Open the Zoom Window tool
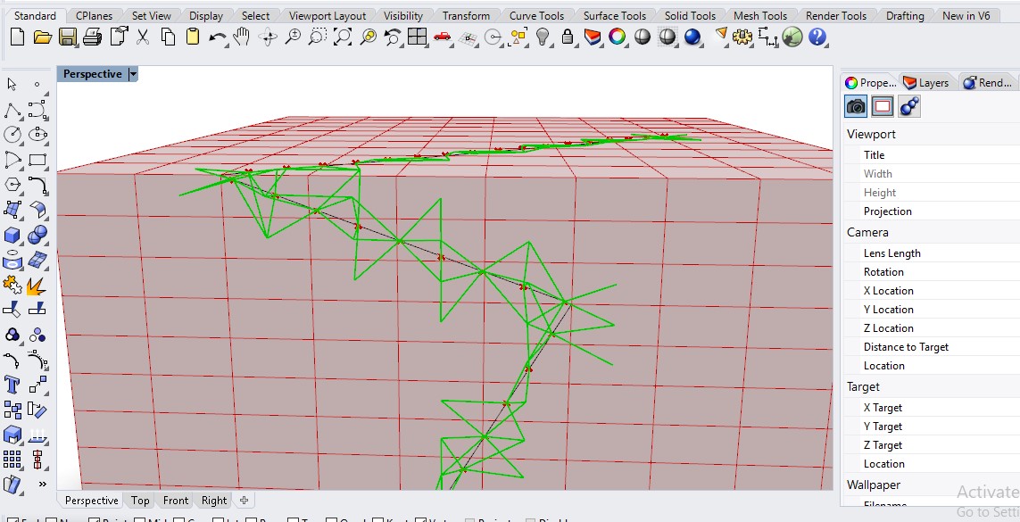Screen dimensions: 1020x522 (318, 37)
